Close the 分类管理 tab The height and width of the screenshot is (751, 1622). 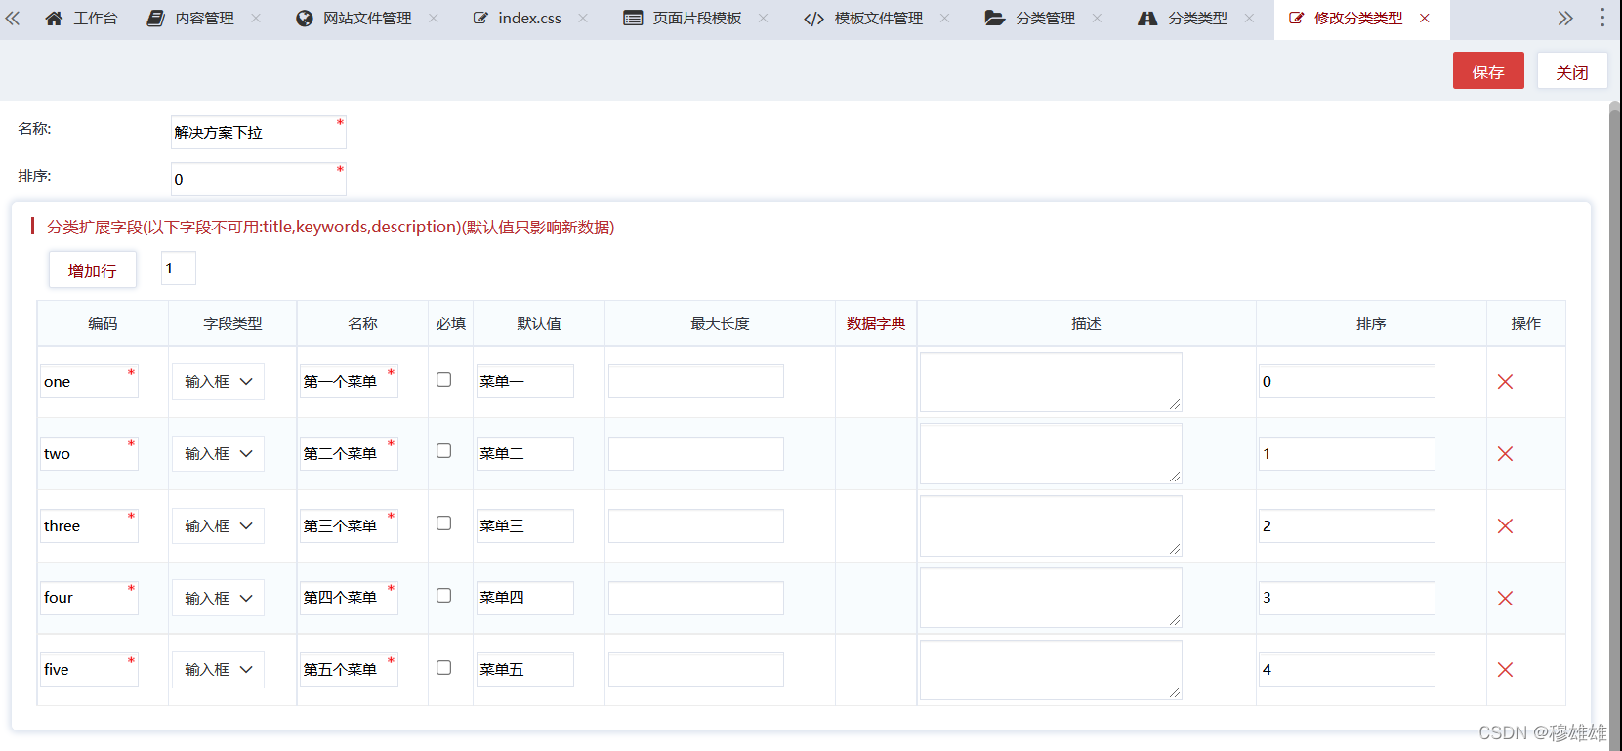(x=1098, y=19)
